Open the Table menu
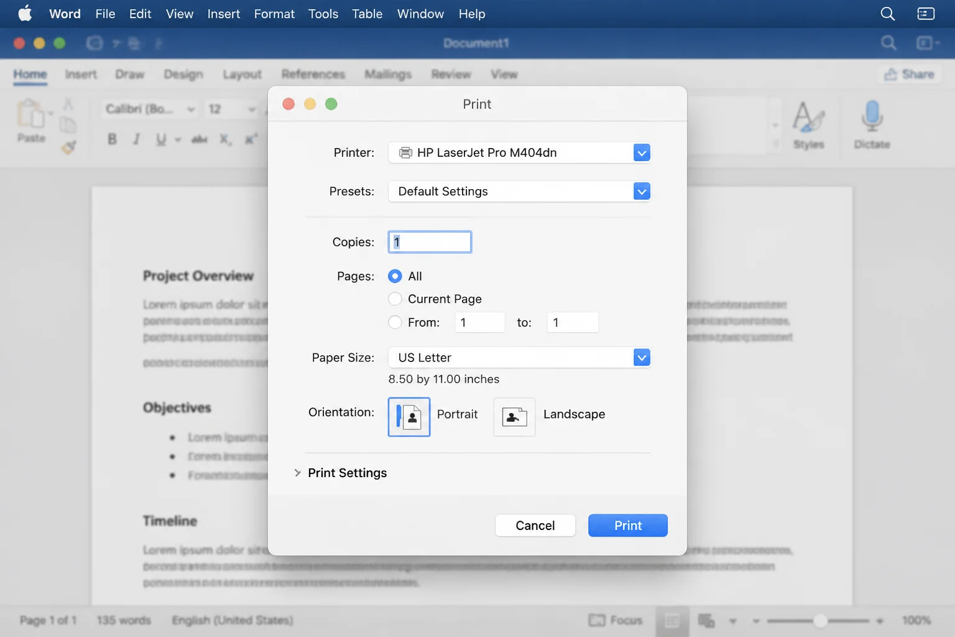Viewport: 955px width, 637px height. click(367, 14)
